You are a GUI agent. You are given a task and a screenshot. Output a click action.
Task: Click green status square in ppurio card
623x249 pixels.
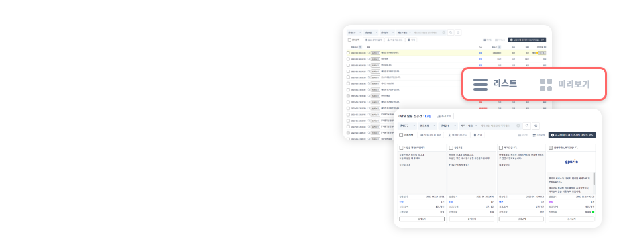pyautogui.click(x=593, y=212)
